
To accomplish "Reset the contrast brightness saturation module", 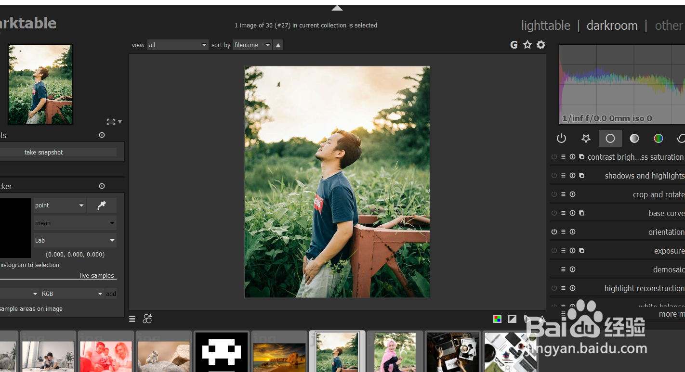I will pos(572,157).
